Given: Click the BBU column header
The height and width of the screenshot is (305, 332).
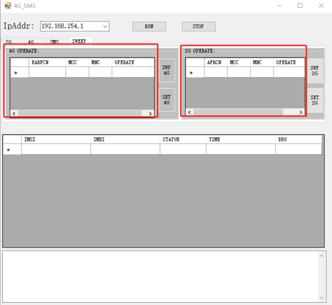Looking at the screenshot, I should (298, 139).
